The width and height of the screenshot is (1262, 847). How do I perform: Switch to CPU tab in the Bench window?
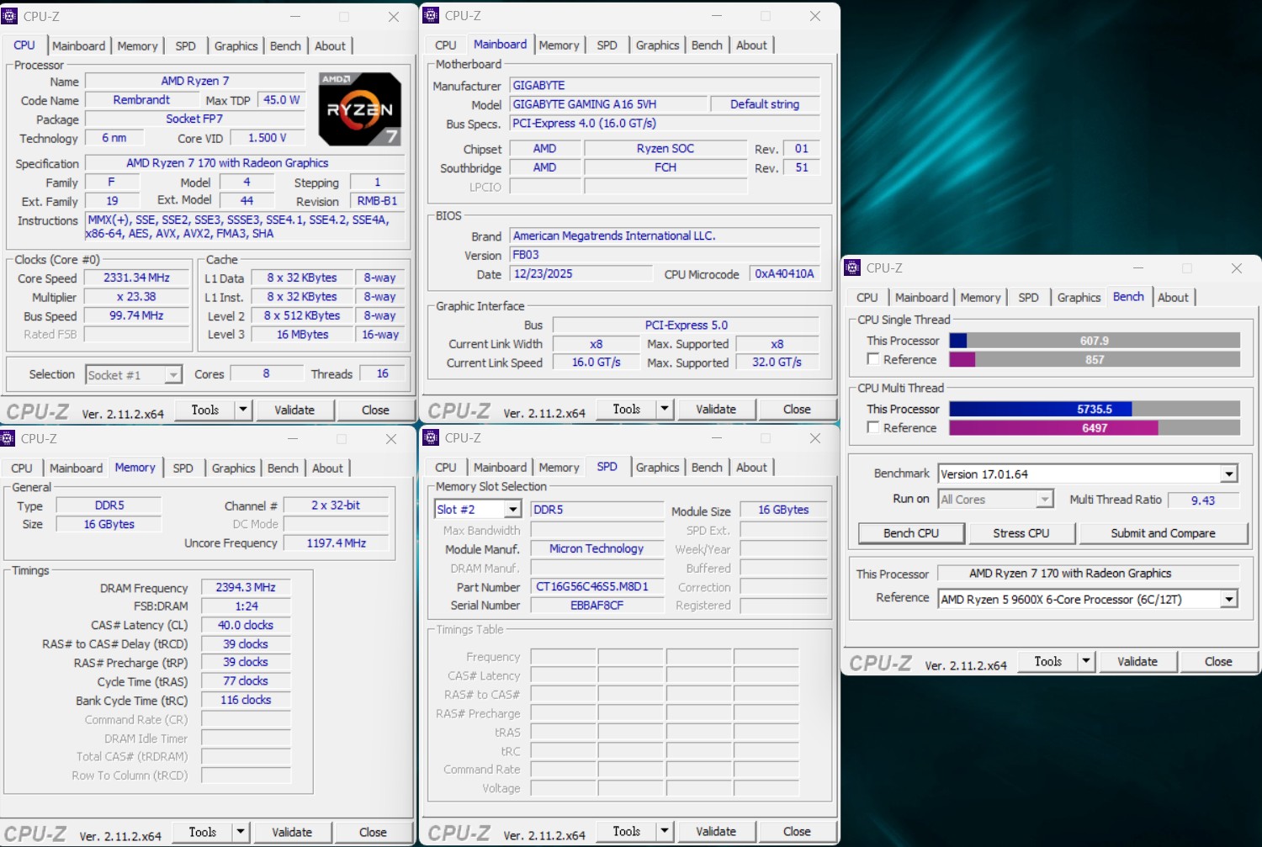point(867,298)
